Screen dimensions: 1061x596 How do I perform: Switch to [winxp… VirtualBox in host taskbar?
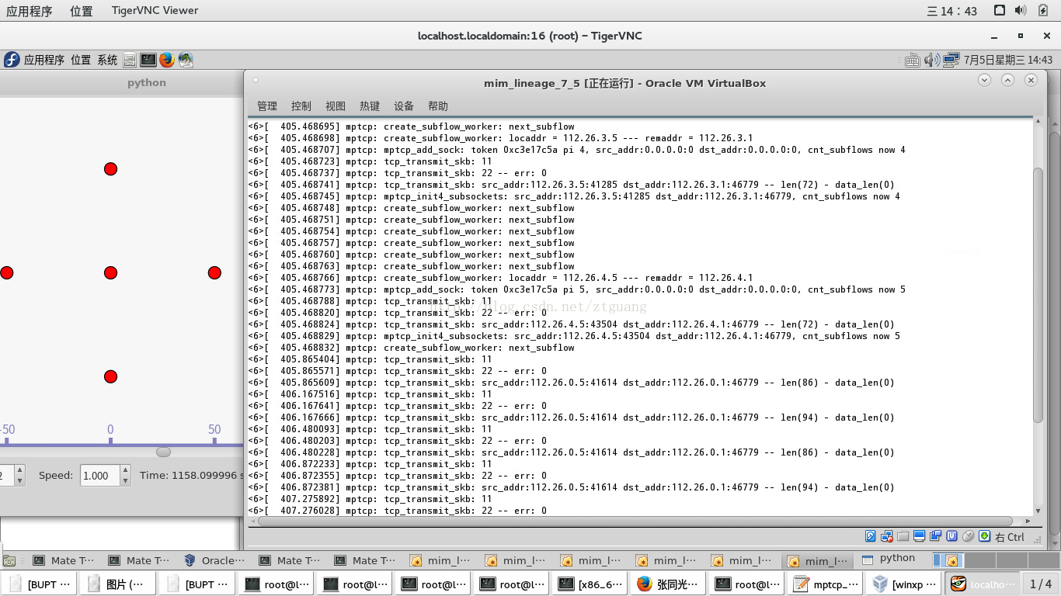coord(905,584)
